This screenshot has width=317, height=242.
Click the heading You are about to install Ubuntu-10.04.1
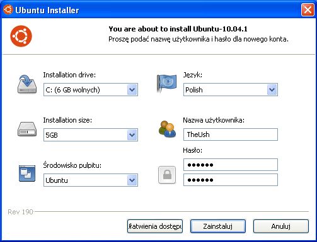point(178,29)
